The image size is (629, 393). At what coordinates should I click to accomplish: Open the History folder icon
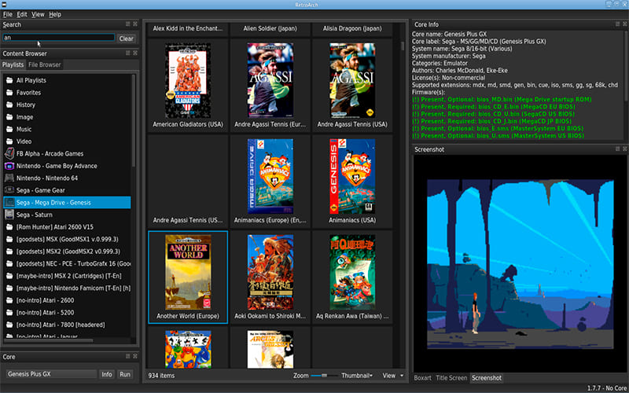coord(9,105)
